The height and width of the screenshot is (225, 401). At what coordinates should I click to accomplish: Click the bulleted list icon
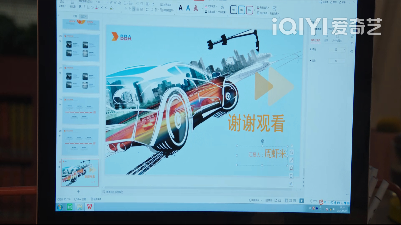pyautogui.click(x=126, y=3)
